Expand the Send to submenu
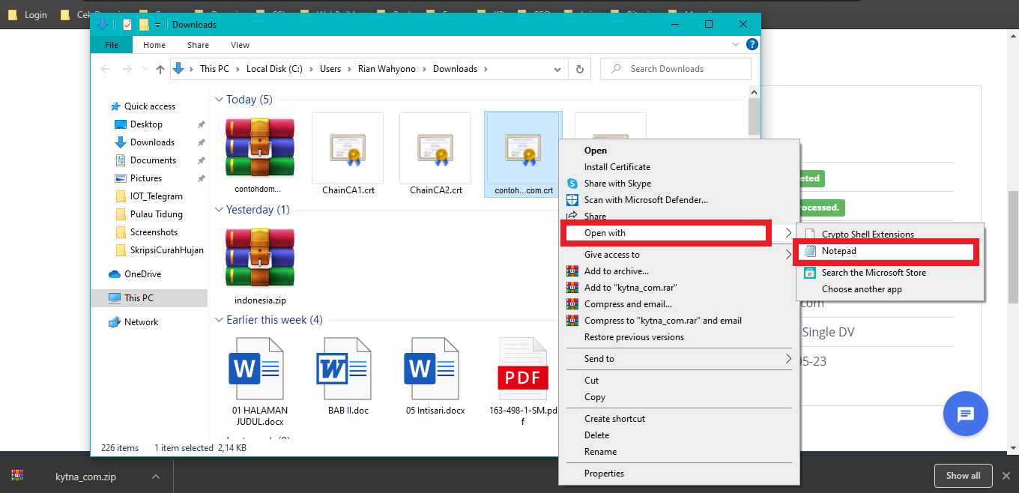Screen dimensions: 1019x493 pyautogui.click(x=787, y=359)
